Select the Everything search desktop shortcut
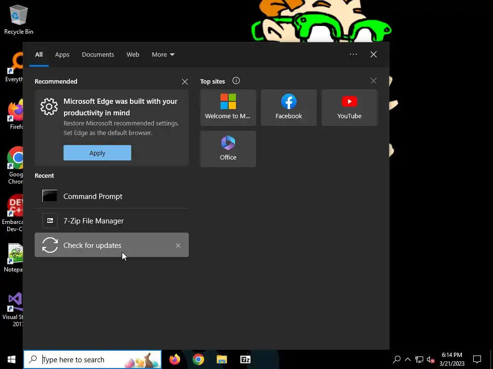Screen dimensions: 493x369 14,67
